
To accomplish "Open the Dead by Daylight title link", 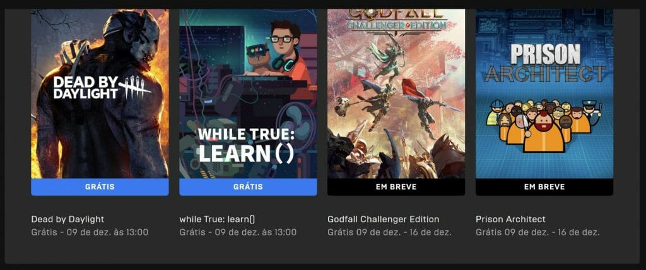I will pos(68,219).
